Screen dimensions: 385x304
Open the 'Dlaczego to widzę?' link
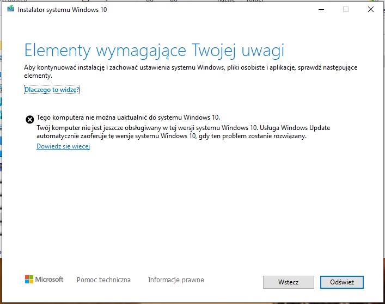[x=52, y=90]
